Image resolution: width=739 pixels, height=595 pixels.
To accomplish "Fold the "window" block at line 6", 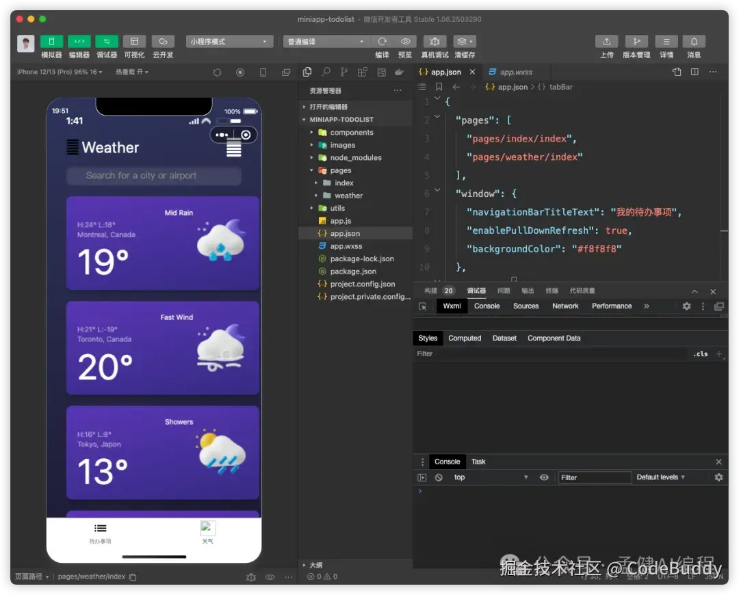I will tap(437, 190).
